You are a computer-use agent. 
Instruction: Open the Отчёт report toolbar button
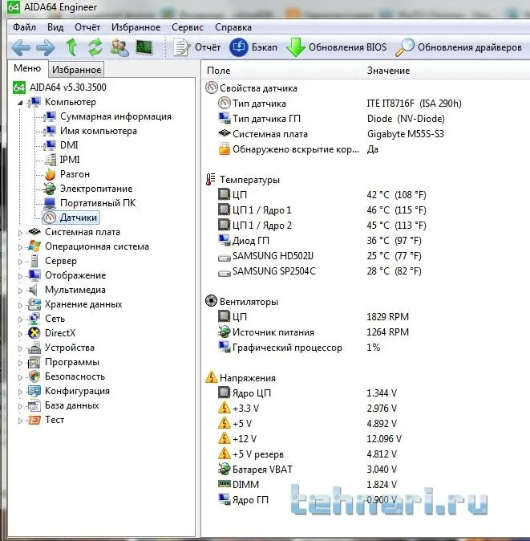196,47
